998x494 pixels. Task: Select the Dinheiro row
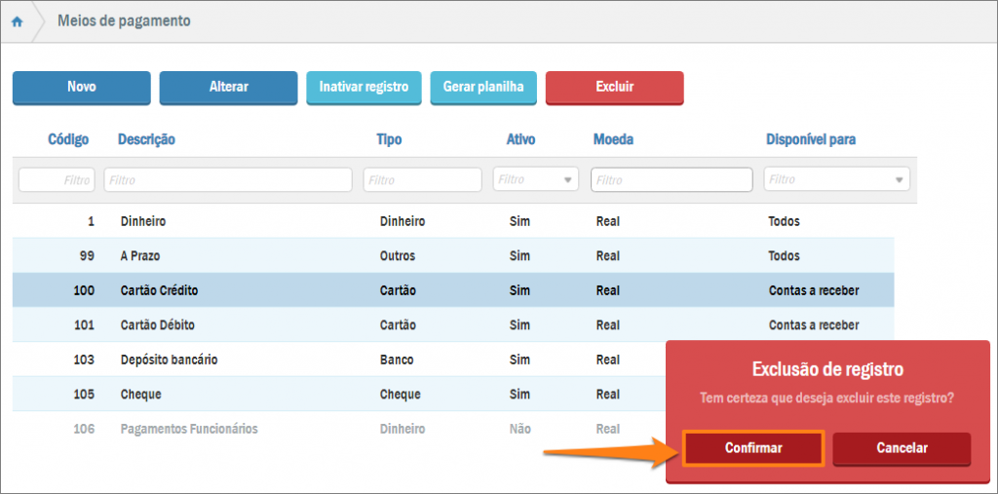click(142, 221)
